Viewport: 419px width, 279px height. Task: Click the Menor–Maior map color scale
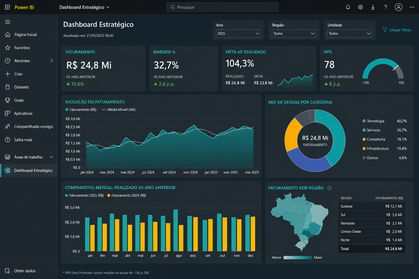(298, 257)
